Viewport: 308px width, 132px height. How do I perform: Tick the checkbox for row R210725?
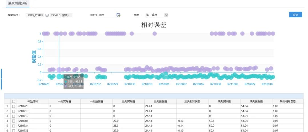pyautogui.click(x=13, y=106)
